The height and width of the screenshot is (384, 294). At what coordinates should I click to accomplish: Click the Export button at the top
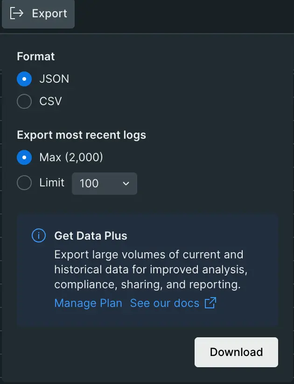click(38, 14)
